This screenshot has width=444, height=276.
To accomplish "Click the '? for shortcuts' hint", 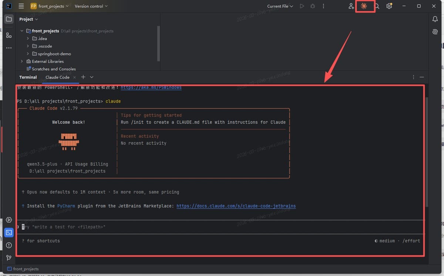I will (x=41, y=241).
